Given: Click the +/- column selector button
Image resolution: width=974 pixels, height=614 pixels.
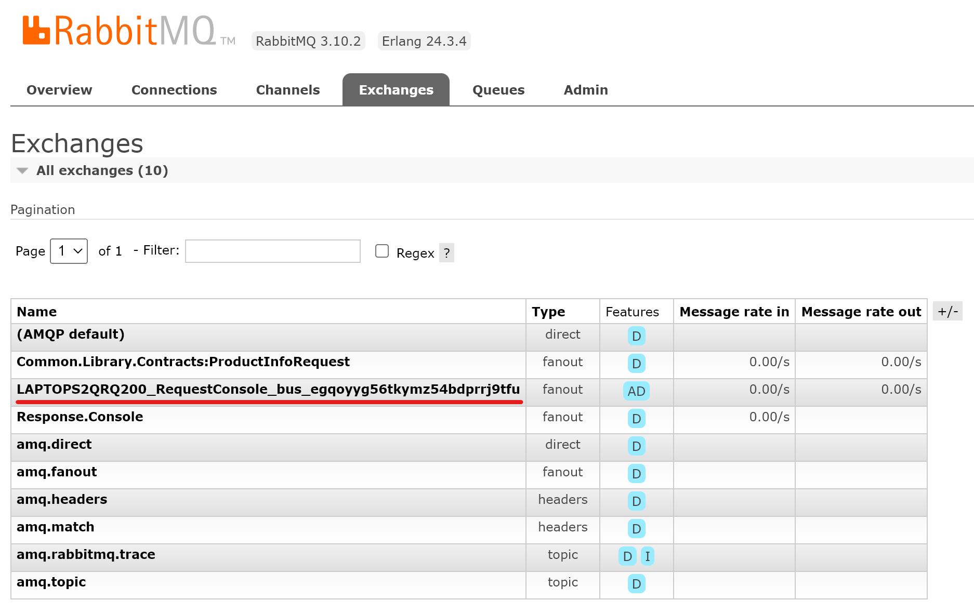Looking at the screenshot, I should (947, 311).
